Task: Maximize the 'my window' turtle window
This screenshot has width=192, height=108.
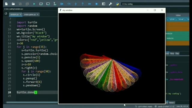Action: tap(155, 10)
